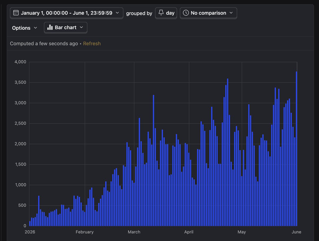Expand the date range chevron arrow

(117, 13)
